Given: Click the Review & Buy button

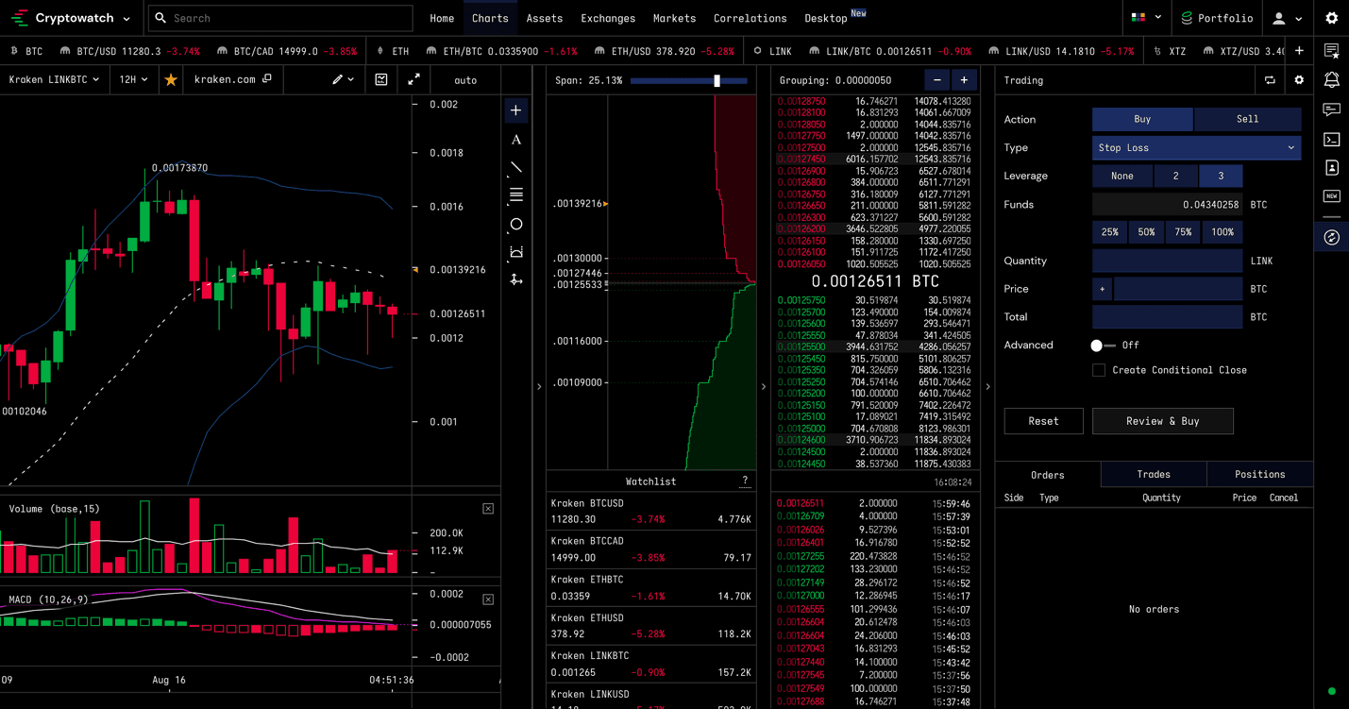Looking at the screenshot, I should [1163, 421].
